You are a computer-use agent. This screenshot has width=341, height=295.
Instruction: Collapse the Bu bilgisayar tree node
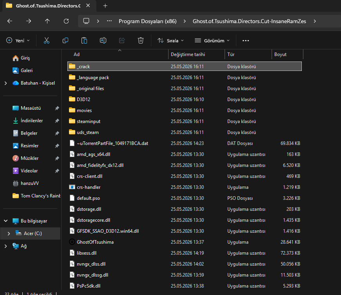(5, 221)
